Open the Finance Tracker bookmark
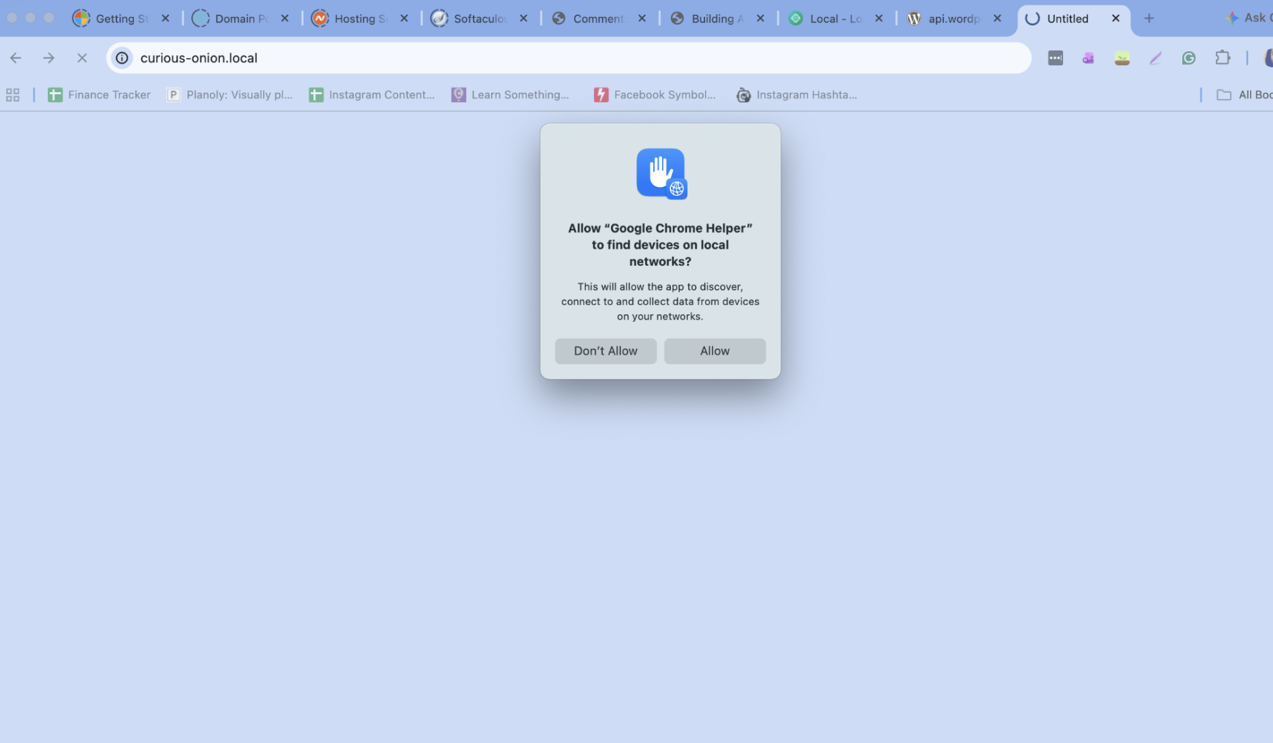 (100, 95)
